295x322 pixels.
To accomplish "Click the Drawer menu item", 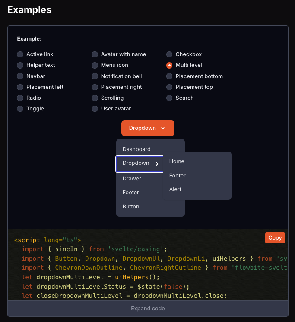I will pos(140,178).
